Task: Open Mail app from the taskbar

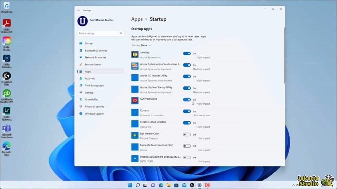Action: point(184,185)
